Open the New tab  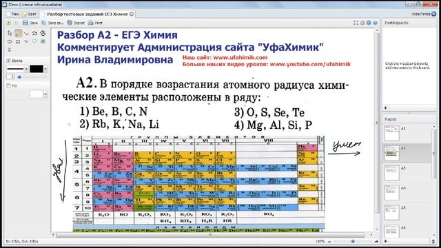click(x=13, y=14)
